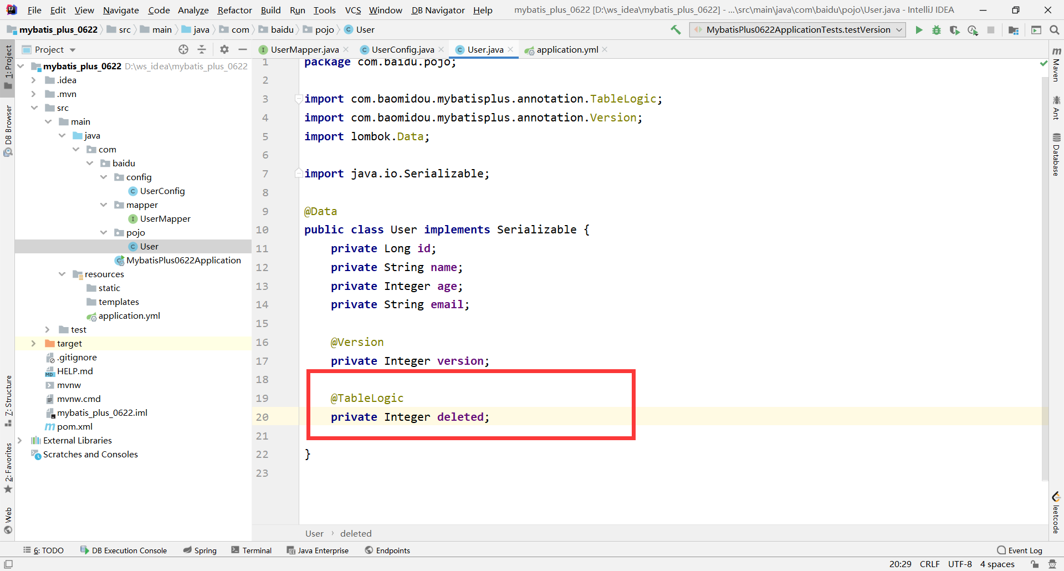
Task: Toggle tool window bars in bottom-left corner
Action: point(8,564)
